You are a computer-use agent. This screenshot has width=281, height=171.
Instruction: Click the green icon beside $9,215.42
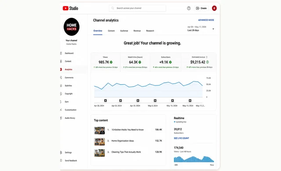(207, 62)
